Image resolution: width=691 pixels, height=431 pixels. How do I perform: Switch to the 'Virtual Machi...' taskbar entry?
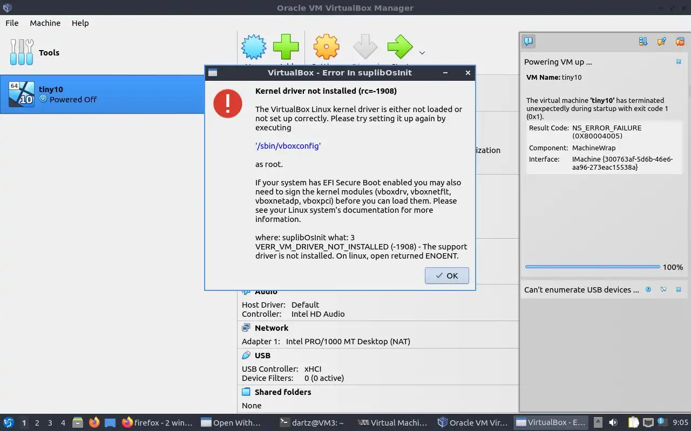coord(394,423)
